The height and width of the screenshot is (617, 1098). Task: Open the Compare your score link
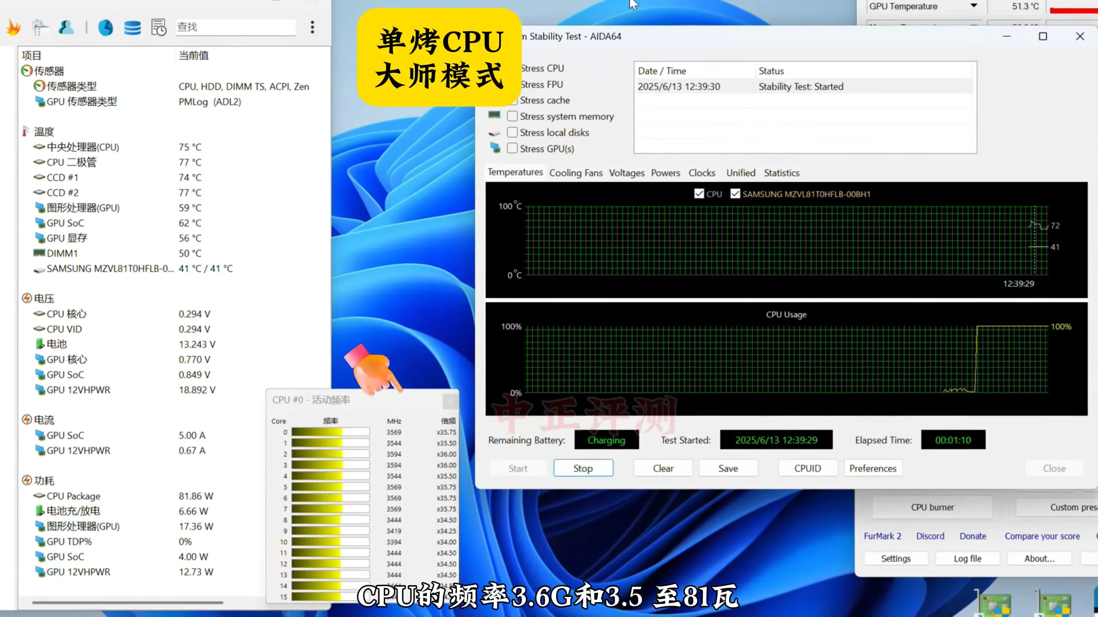click(1042, 536)
